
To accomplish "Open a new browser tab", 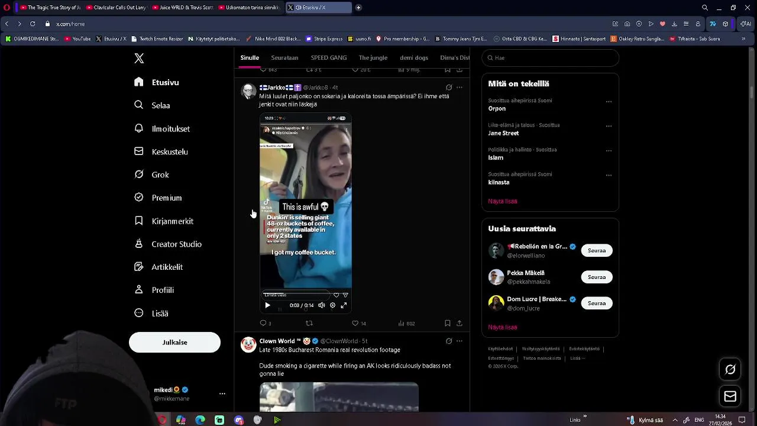I will [x=358, y=8].
